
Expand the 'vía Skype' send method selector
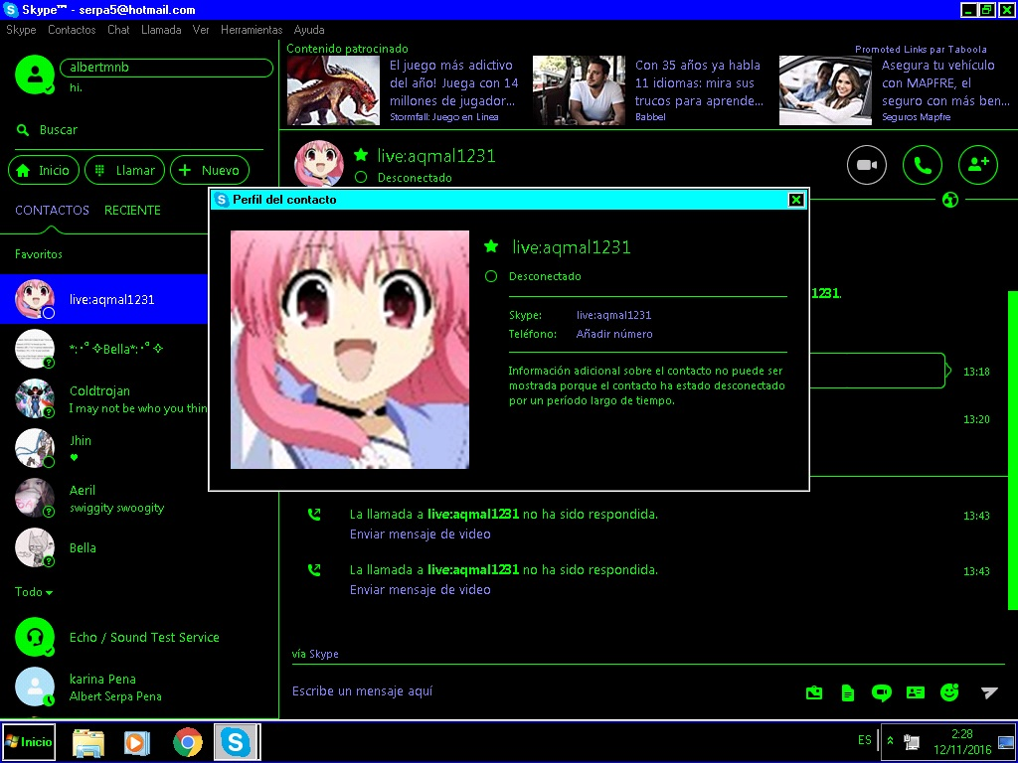315,654
